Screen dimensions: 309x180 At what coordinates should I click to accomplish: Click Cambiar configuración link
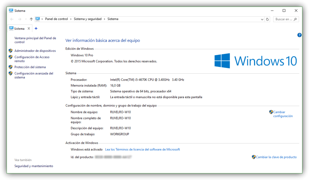tap(283, 114)
